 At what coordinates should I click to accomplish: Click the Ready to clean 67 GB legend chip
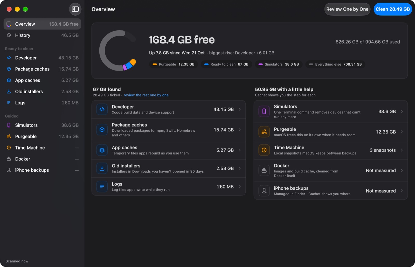[x=226, y=64]
